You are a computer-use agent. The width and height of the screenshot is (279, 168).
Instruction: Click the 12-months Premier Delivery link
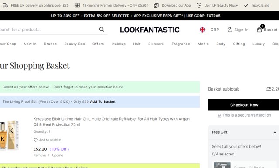pos(115,5)
